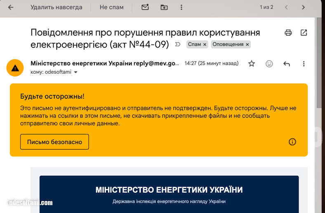Open the move-to-folder icon

(x=164, y=7)
